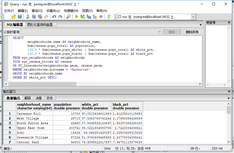The width and height of the screenshot is (234, 153).
Task: Select the Greenwich Village cell
Action: tap(35, 137)
